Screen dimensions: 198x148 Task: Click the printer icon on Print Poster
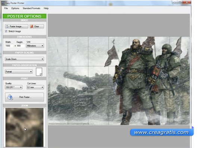[10, 97]
